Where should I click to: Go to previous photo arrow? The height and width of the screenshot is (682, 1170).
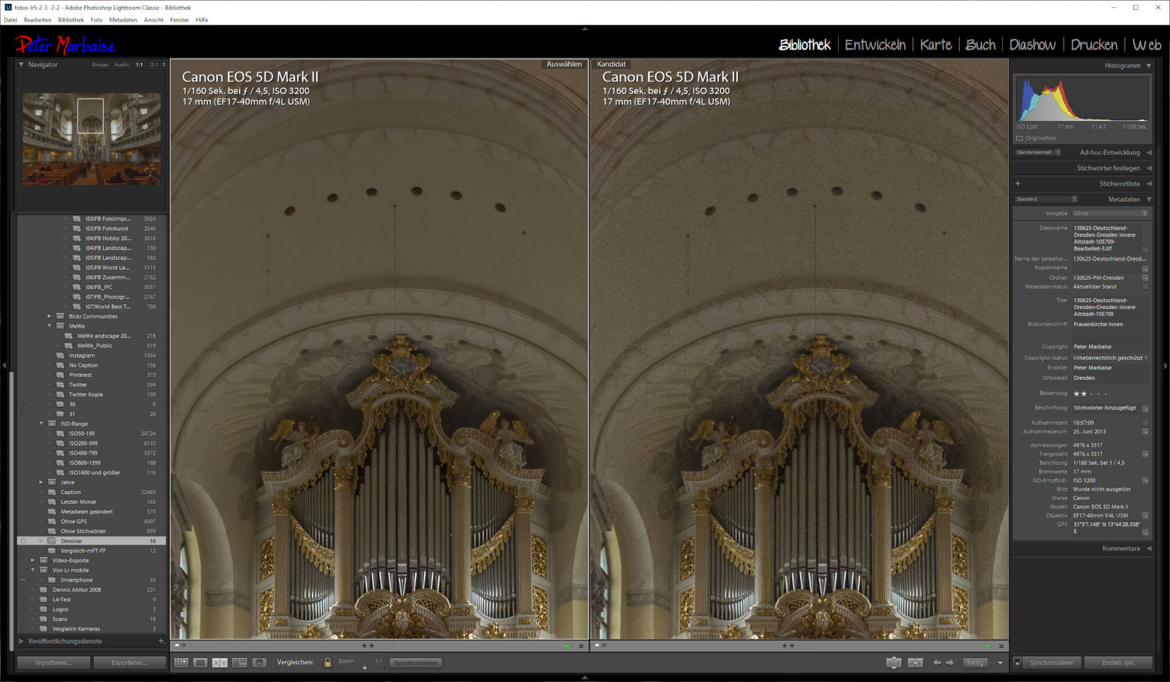pos(937,663)
